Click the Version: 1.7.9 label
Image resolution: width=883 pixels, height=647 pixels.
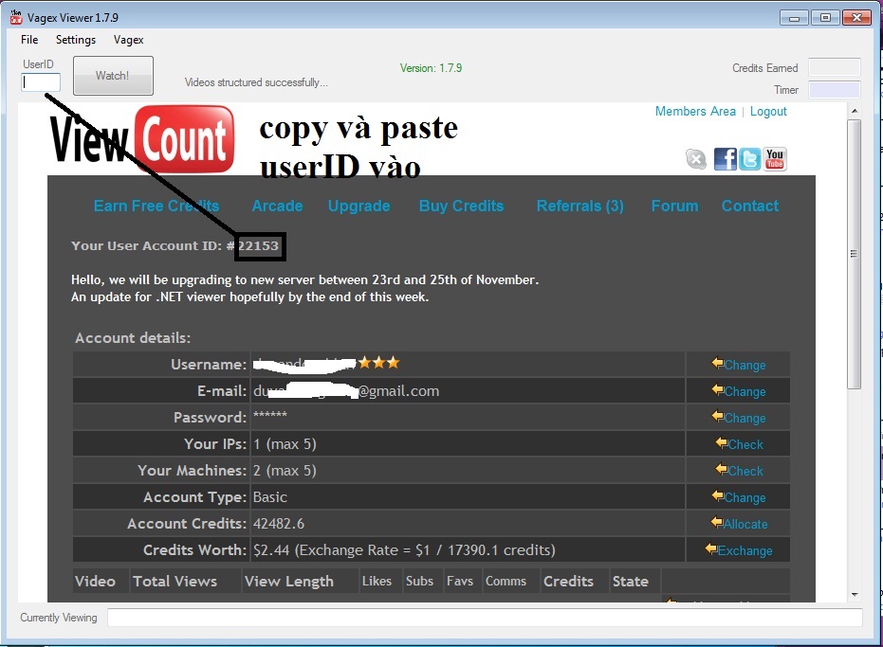431,68
